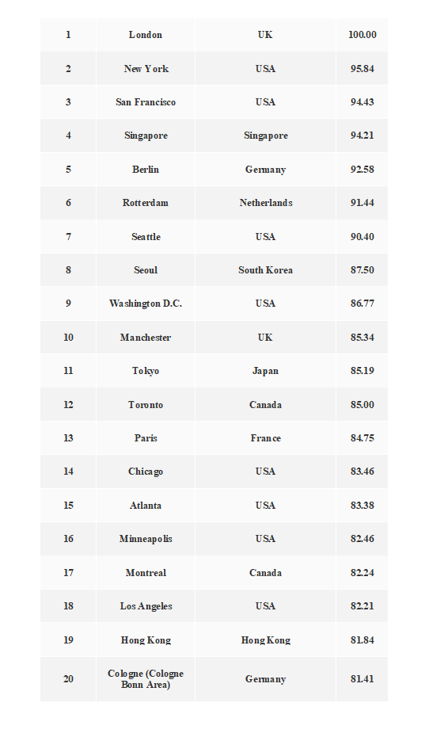Select the score 100.00 cell

click(x=362, y=35)
